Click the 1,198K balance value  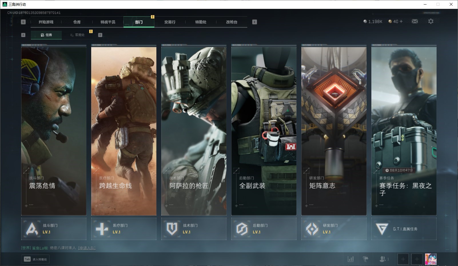(375, 21)
